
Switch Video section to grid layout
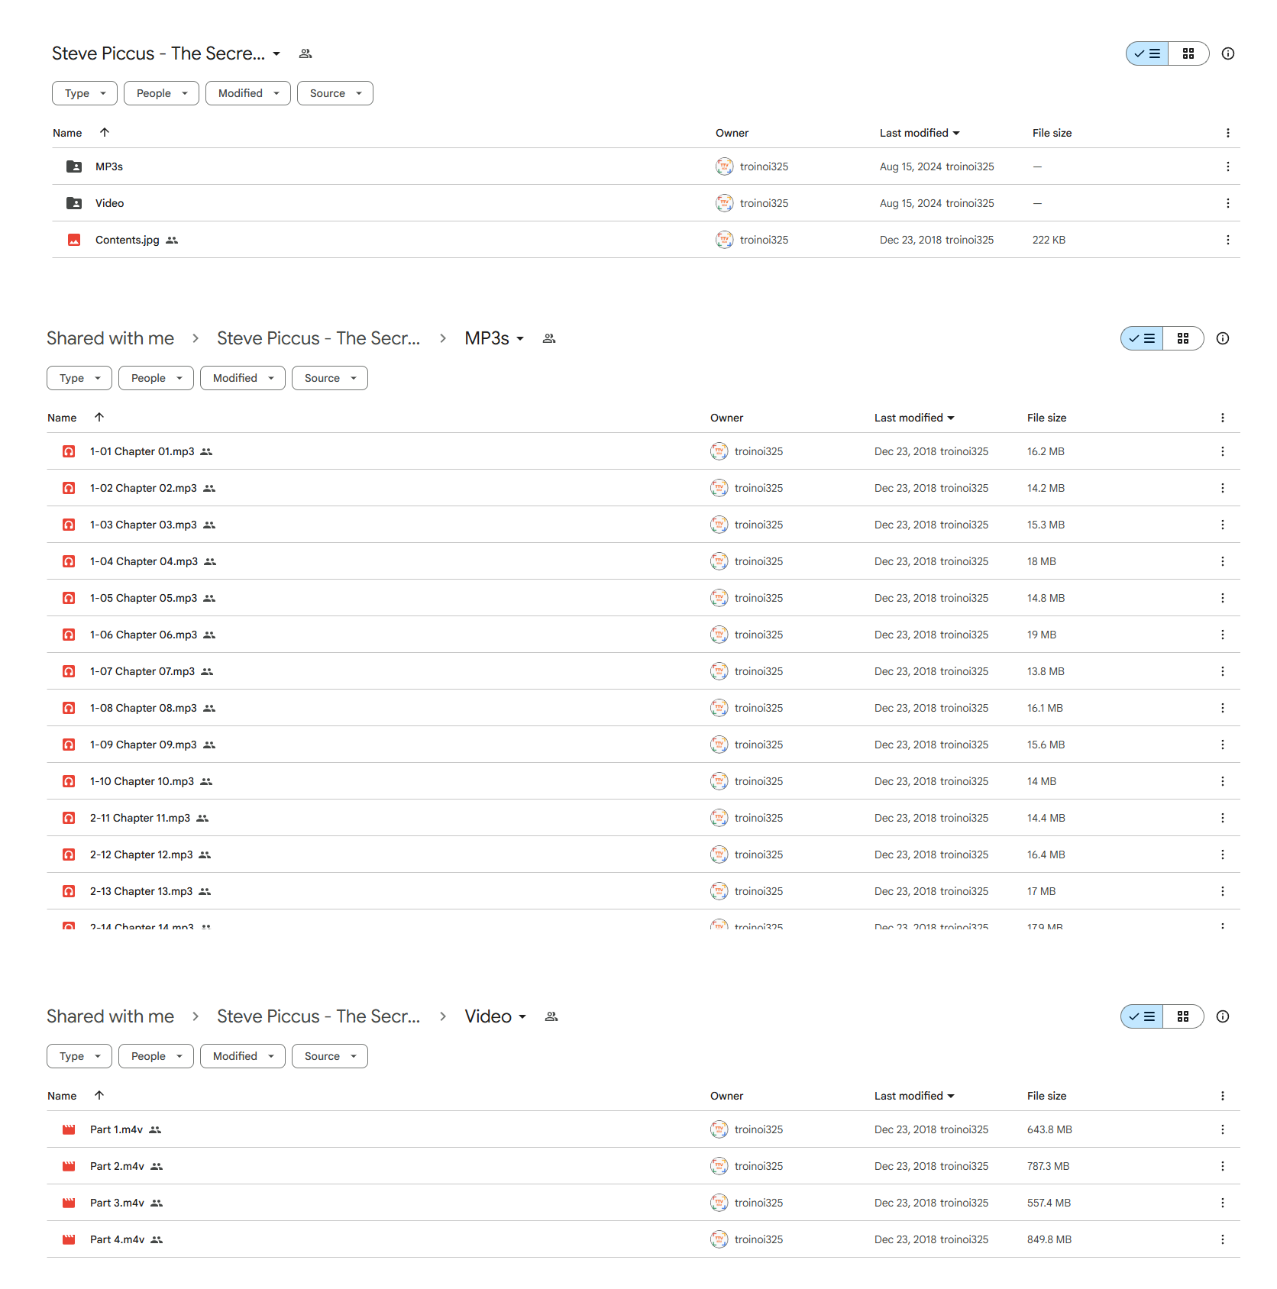point(1183,1016)
